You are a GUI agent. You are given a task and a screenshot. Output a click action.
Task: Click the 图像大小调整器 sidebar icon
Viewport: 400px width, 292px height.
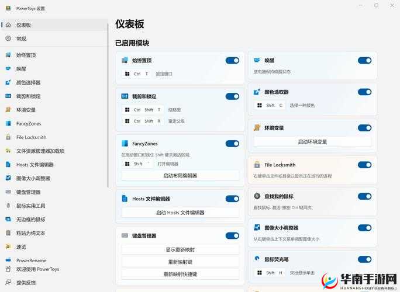[8, 178]
